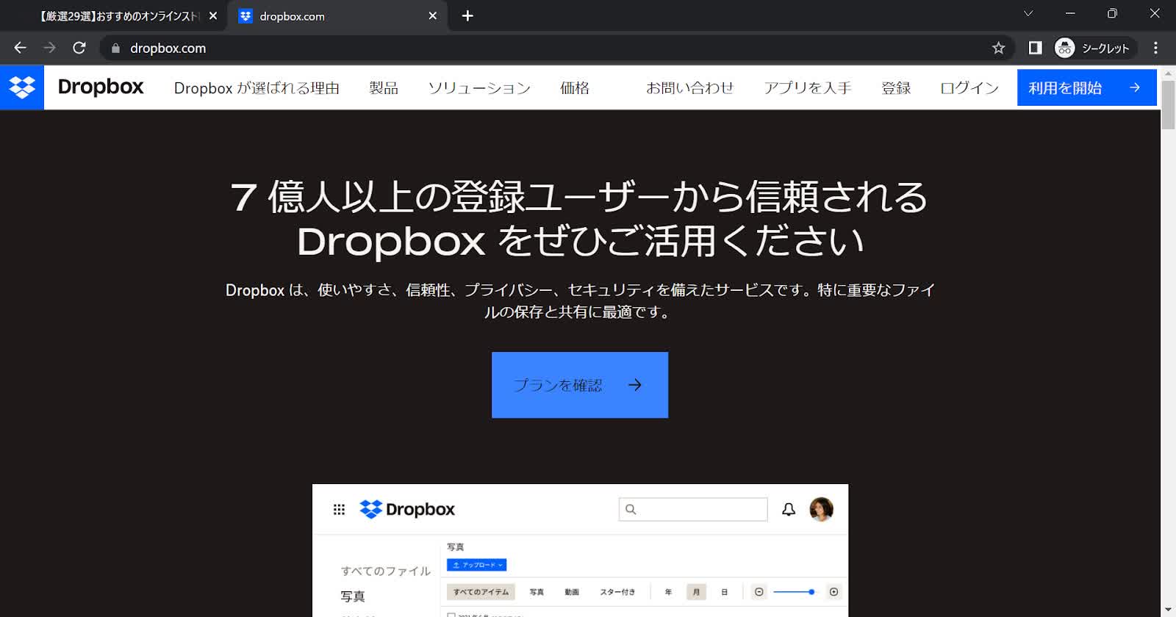Click the scrollbar down arrow
Viewport: 1176px width, 617px height.
[1168, 610]
